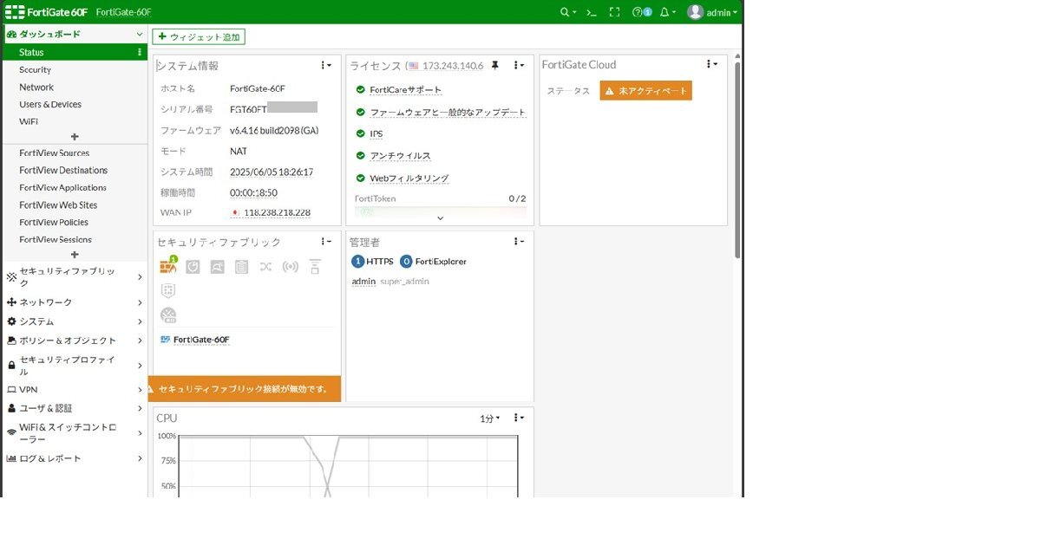Open FortiView Sources
The image size is (1041, 558).
click(55, 152)
